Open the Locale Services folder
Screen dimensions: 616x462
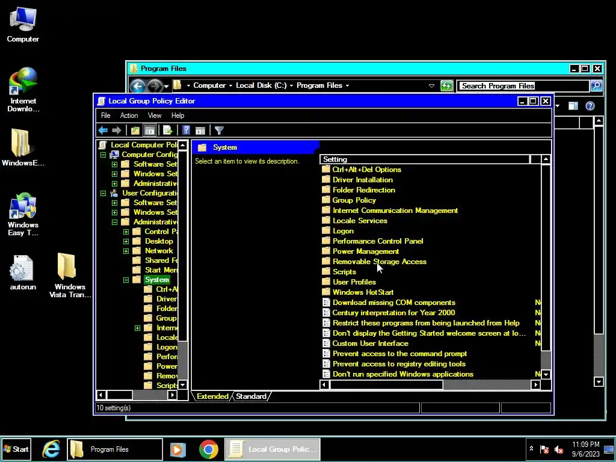pos(360,220)
